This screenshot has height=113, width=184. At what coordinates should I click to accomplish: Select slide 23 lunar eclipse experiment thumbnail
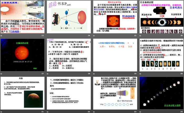(115, 93)
